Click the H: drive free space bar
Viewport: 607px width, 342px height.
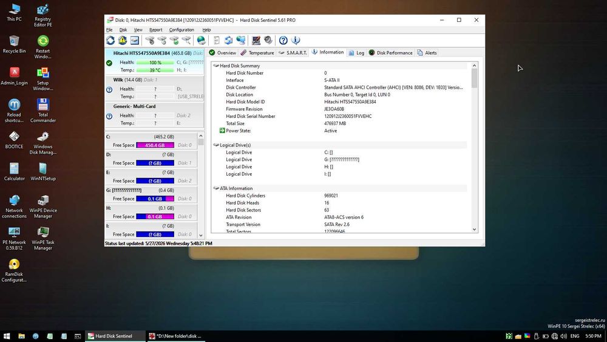(155, 216)
